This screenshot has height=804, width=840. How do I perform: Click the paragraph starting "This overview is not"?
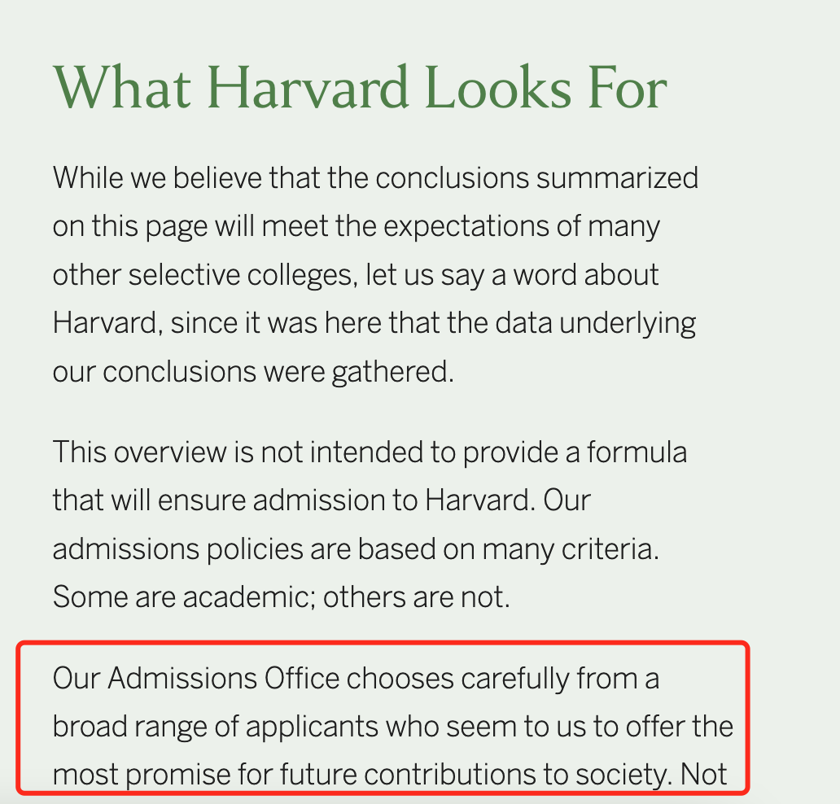[370, 524]
